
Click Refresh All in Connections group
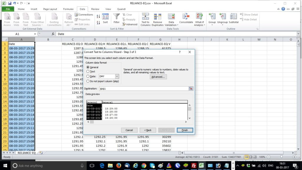68,19
